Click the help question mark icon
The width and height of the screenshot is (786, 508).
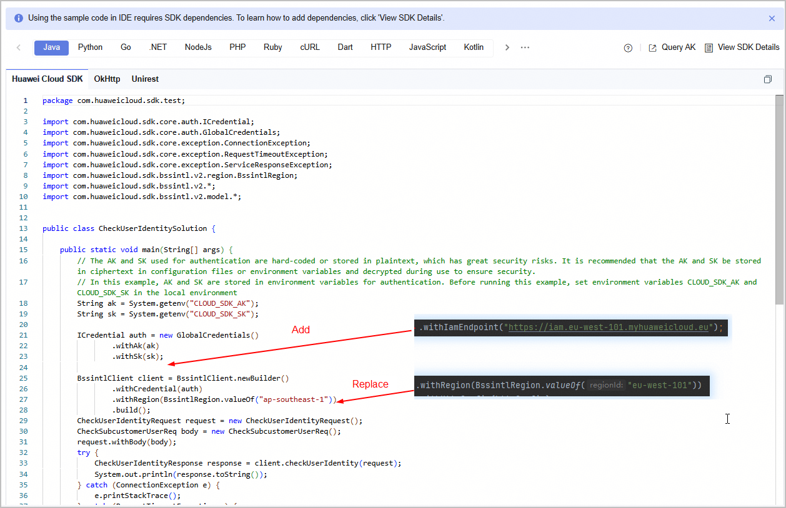pyautogui.click(x=628, y=48)
